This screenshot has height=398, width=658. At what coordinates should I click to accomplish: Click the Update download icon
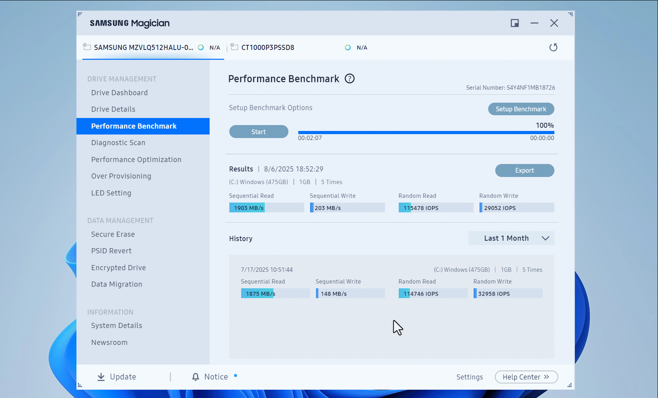click(101, 376)
